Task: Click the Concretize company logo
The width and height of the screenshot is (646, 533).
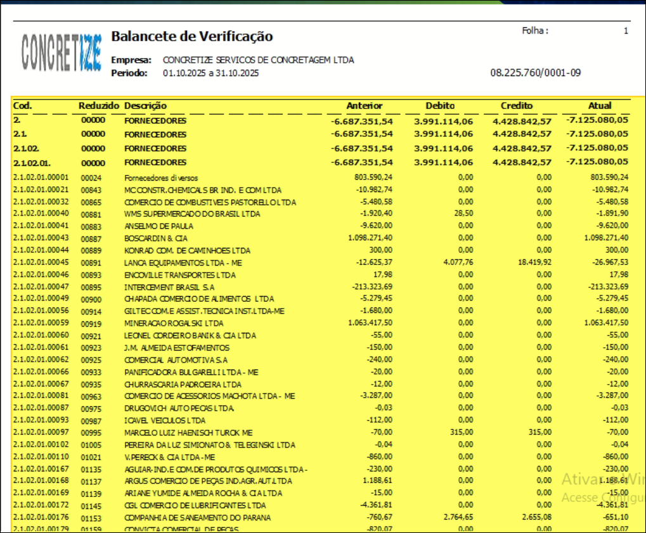Action: [61, 51]
